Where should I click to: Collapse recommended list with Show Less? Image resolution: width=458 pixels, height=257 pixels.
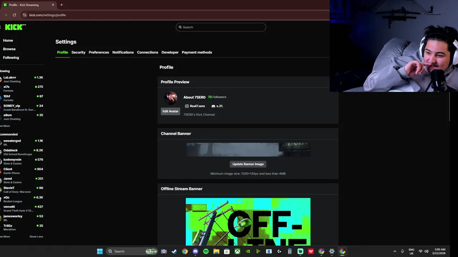[36, 237]
